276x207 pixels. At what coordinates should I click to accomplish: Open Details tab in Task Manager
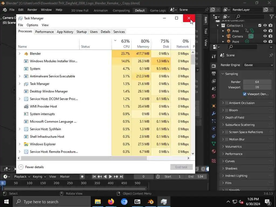point(105,32)
